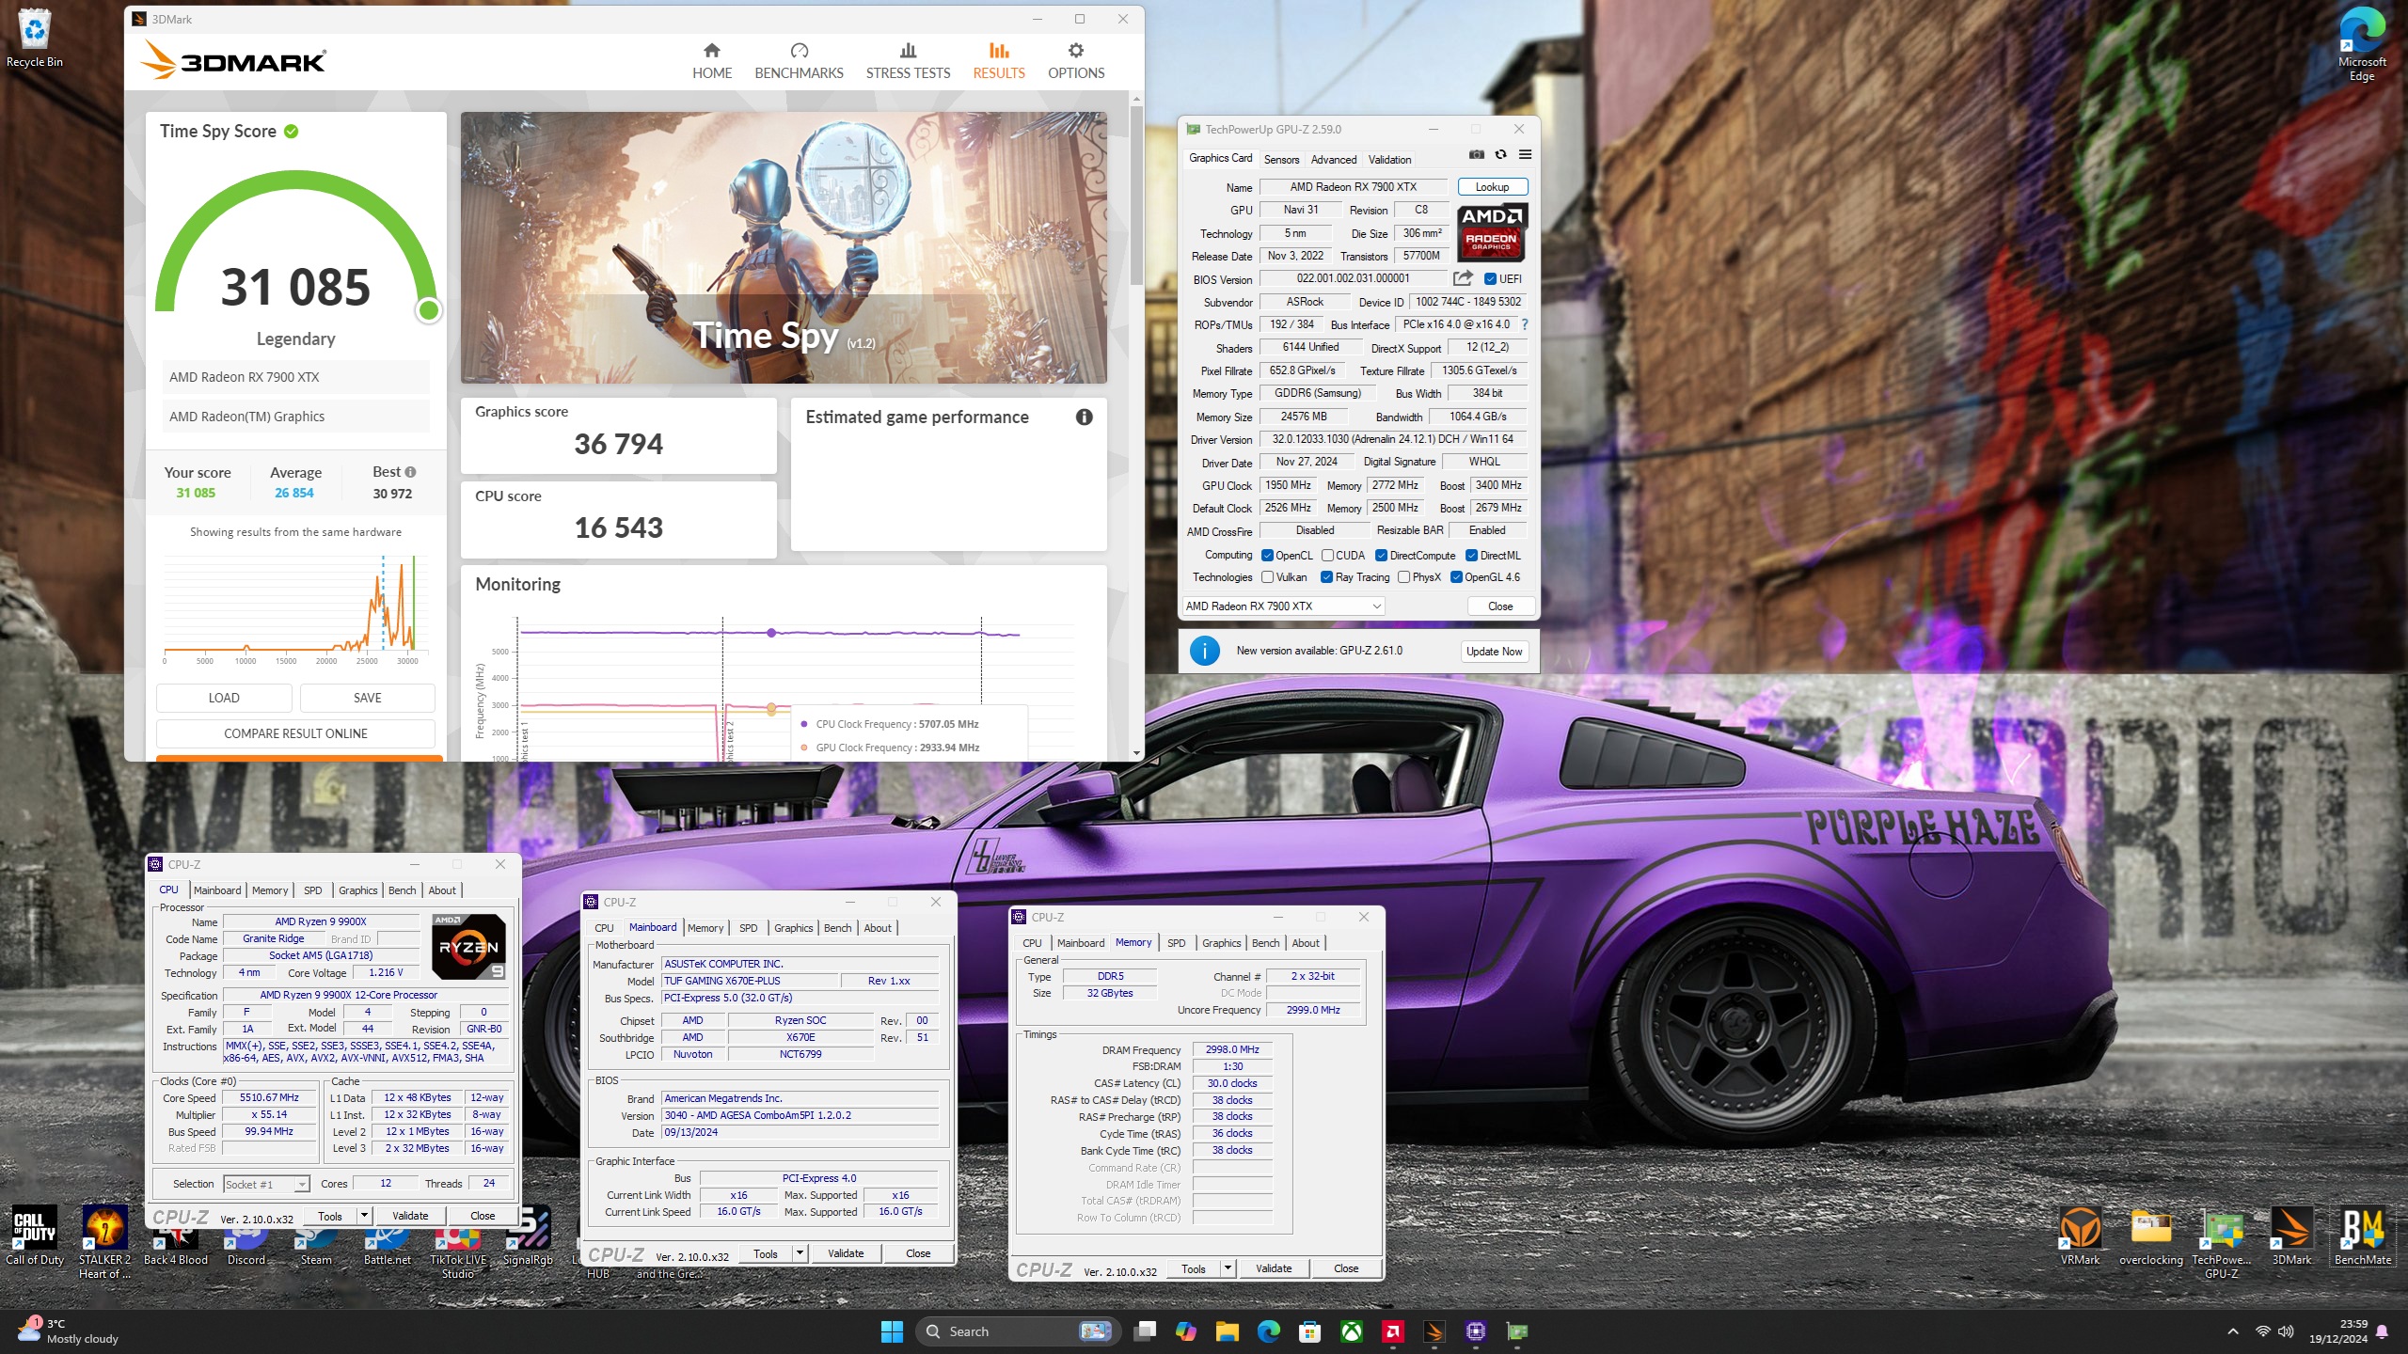Toggle the OpenCL checkbox in GPU-Z
Screen dimensions: 2408x1354
pos(1267,556)
